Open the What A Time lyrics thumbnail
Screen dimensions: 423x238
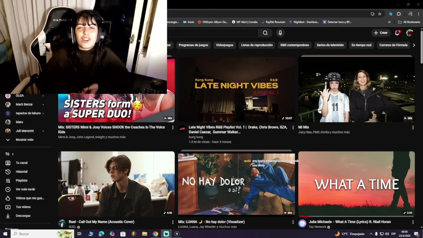click(x=357, y=184)
